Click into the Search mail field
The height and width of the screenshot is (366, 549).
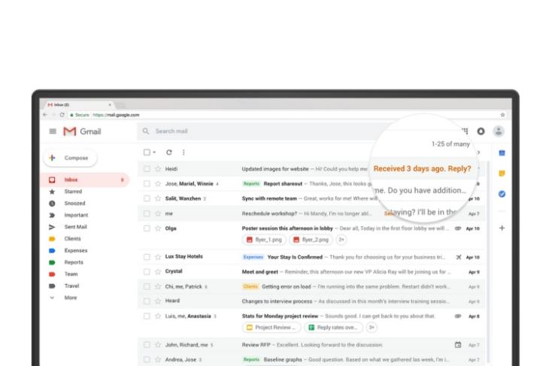coord(256,132)
